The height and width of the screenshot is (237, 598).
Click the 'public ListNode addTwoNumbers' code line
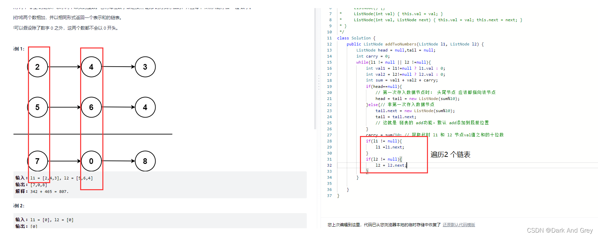coord(415,44)
